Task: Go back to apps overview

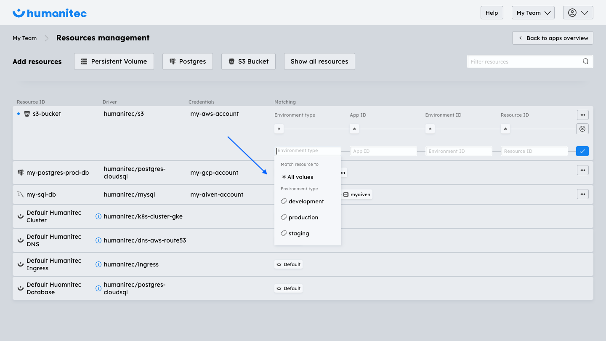Action: [x=553, y=38]
